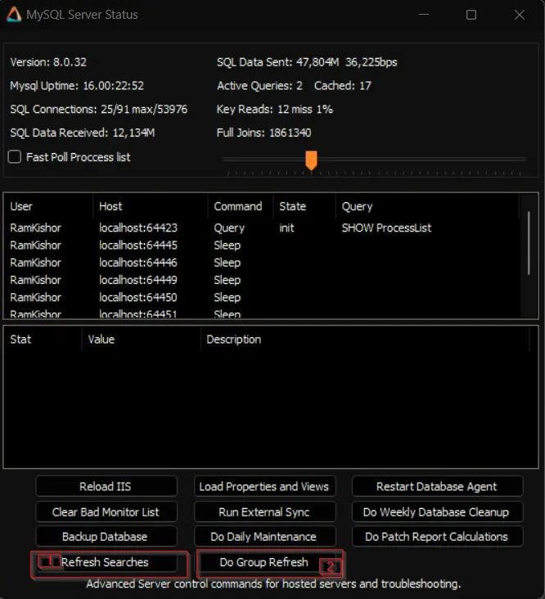Select the localhost:64423 process row
Screen dimensions: 545x599
click(262, 228)
